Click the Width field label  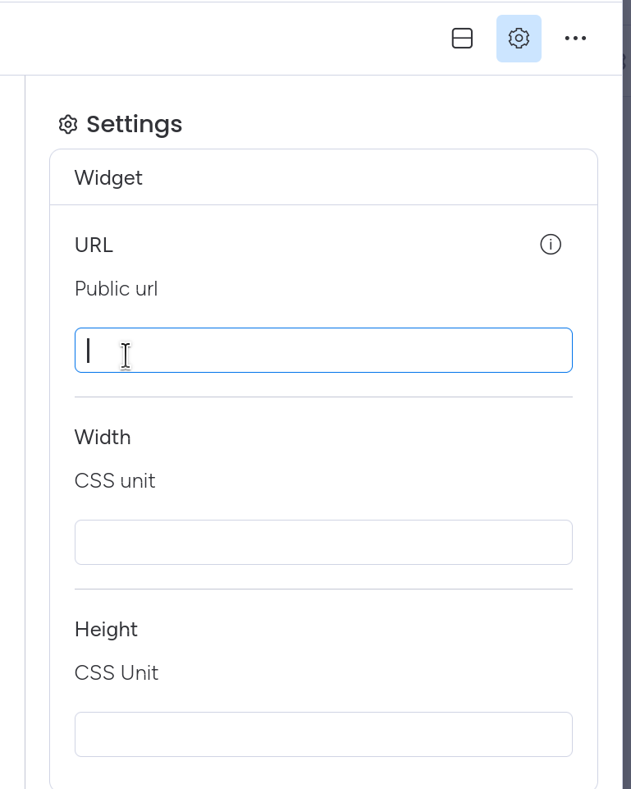103,438
